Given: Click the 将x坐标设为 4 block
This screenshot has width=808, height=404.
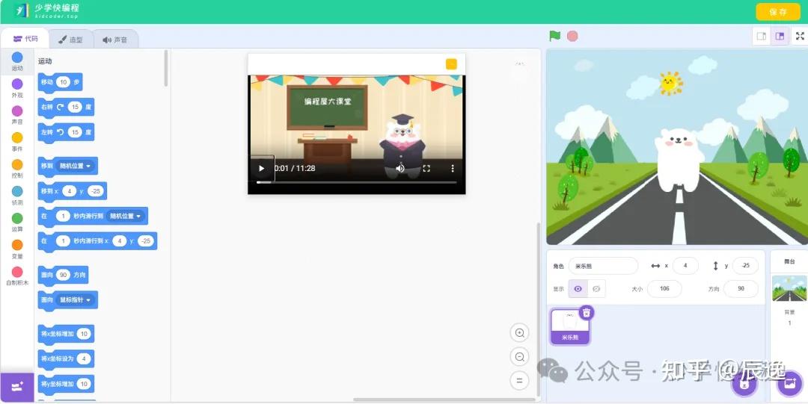Looking at the screenshot, I should click(66, 358).
